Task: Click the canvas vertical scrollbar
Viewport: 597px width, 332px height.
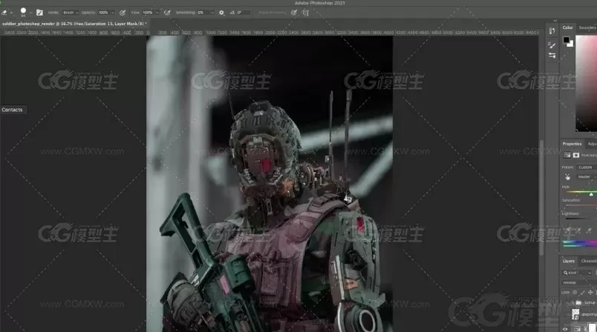Action: tap(541, 198)
